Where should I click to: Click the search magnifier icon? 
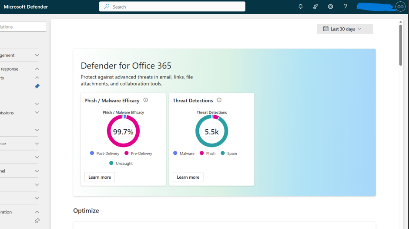107,7
